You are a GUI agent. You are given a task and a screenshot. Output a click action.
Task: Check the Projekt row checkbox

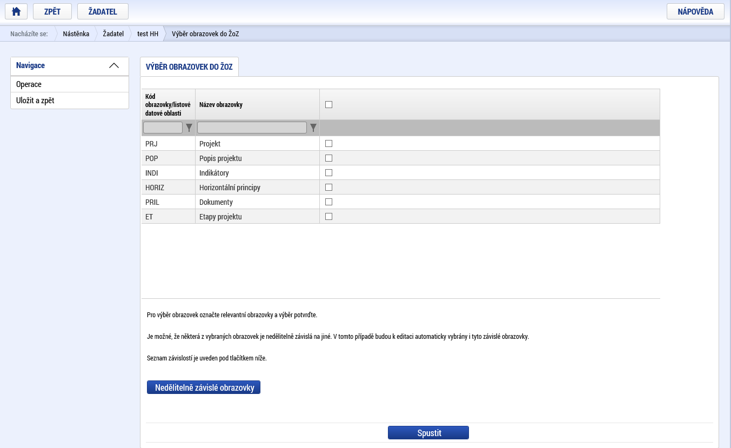[328, 144]
